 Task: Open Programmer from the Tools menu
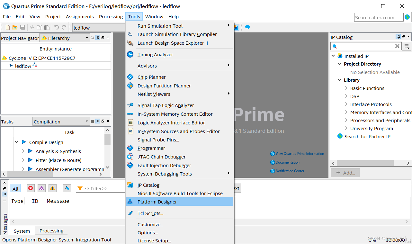[x=180, y=148]
